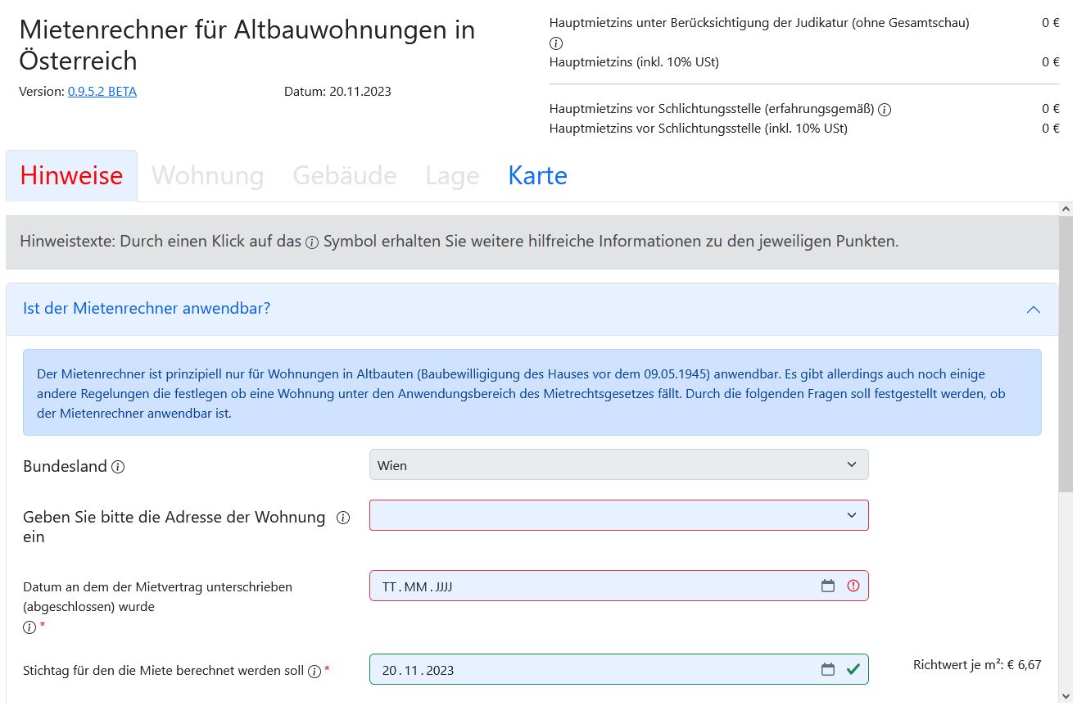This screenshot has height=706, width=1077.
Task: Click 'Hauptmietzins (inkl. 10% USt)' line
Action: click(634, 62)
